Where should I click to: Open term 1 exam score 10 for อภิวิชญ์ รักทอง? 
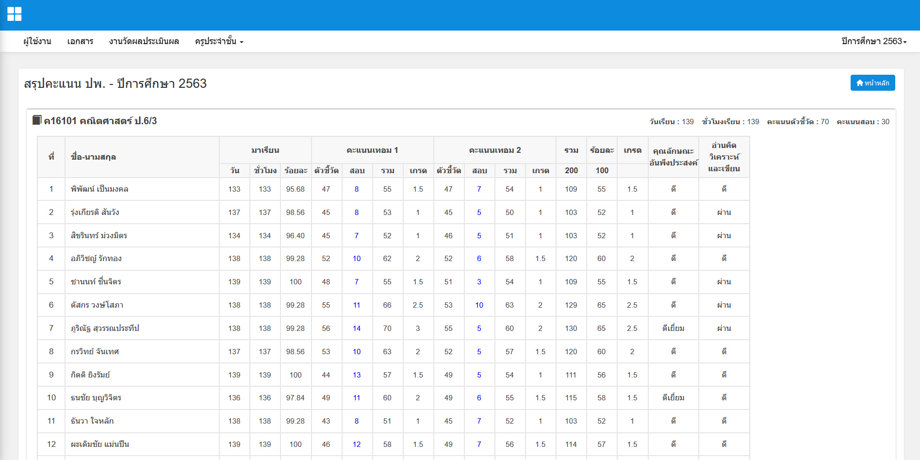tap(357, 259)
